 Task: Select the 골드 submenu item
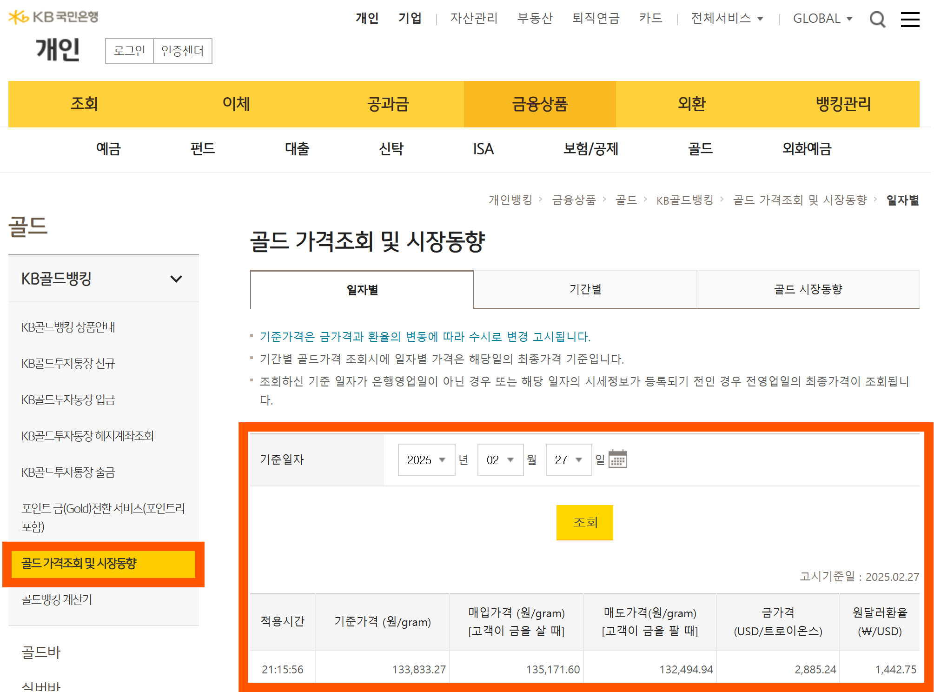[x=700, y=149]
